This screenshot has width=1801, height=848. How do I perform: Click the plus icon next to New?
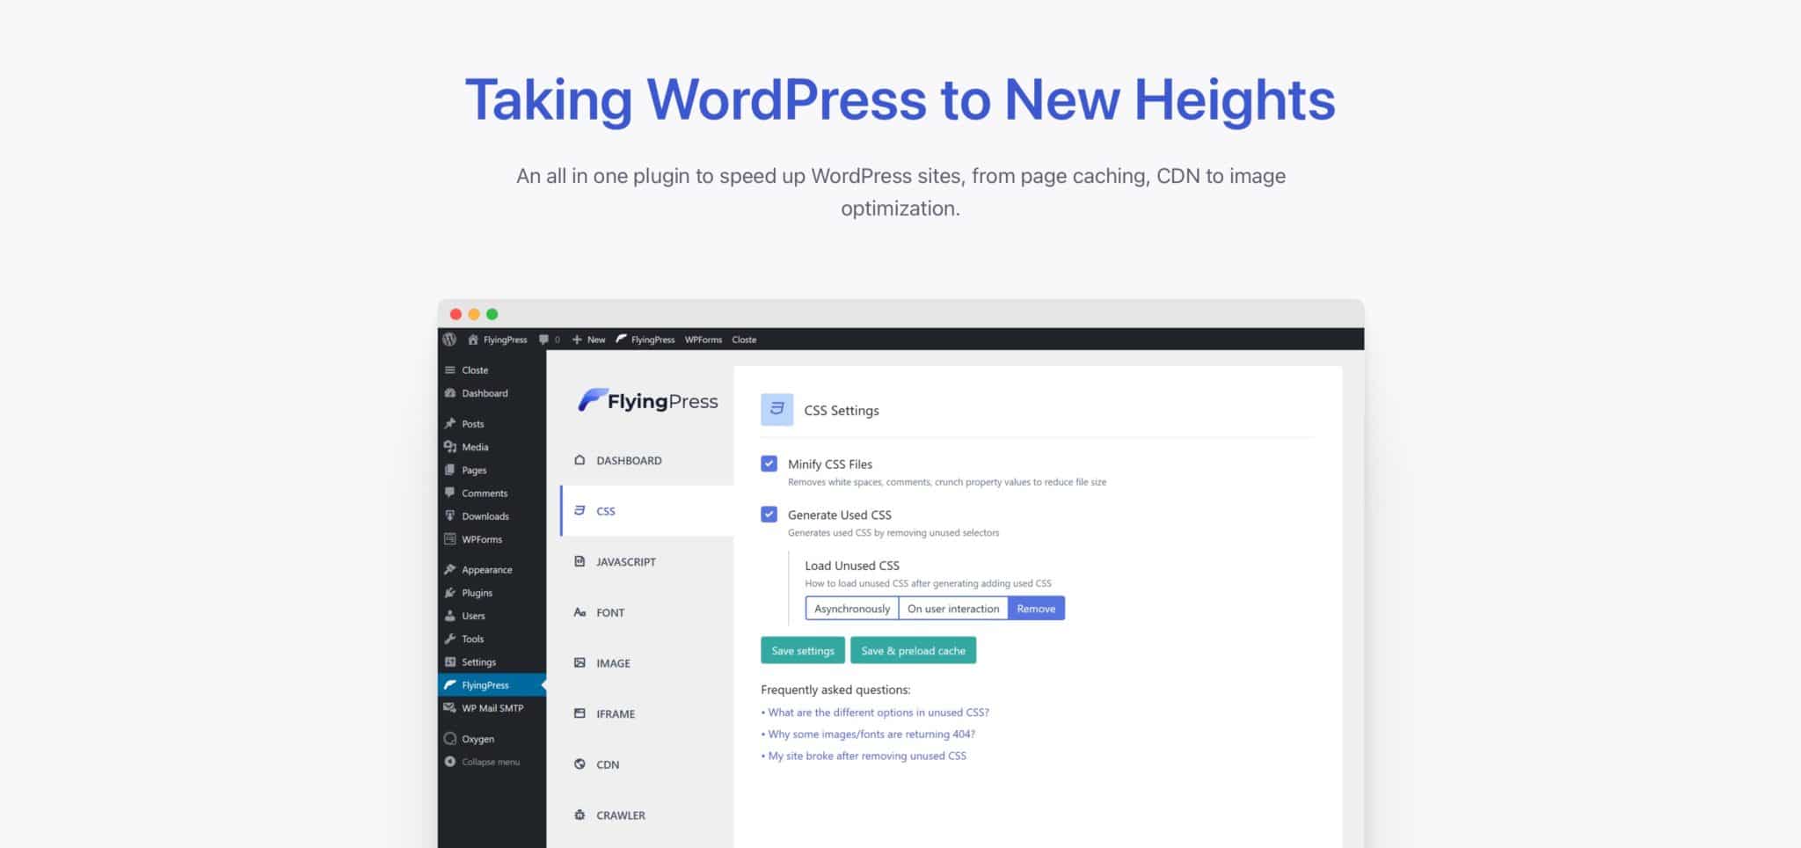click(x=577, y=340)
